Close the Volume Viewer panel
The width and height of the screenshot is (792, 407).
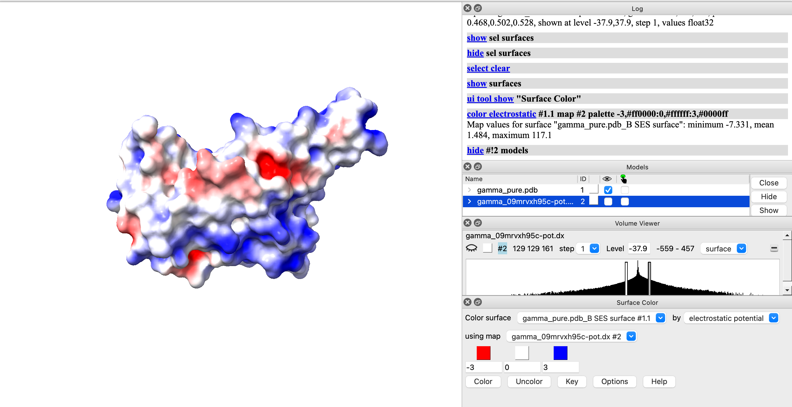click(x=467, y=223)
